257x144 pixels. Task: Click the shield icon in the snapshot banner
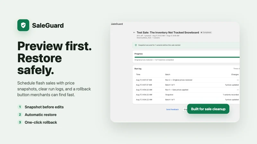136,45
